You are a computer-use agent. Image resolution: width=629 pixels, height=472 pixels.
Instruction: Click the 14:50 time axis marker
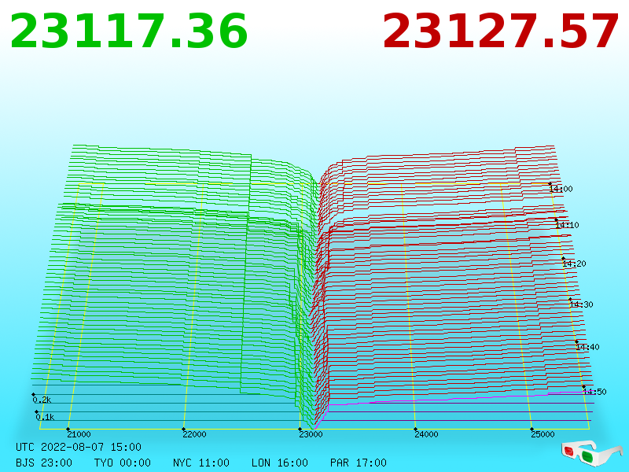pyautogui.click(x=595, y=392)
